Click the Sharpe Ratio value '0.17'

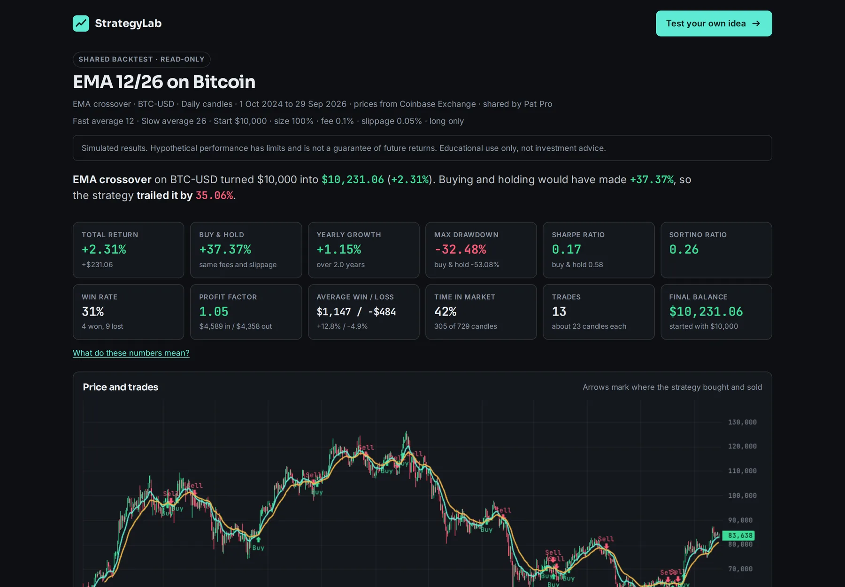[x=566, y=249]
